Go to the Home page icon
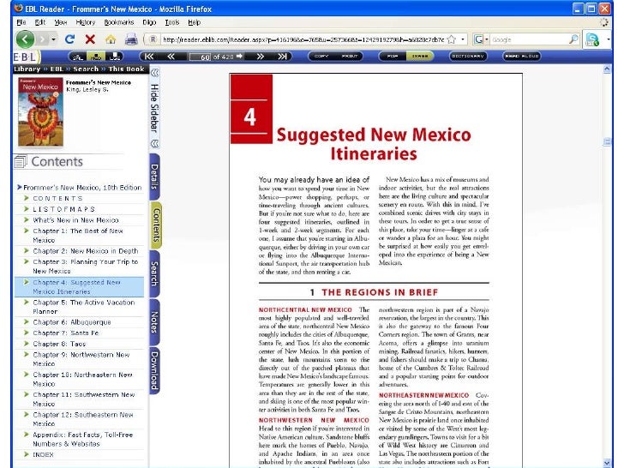Viewport: 624px width, 468px height. pos(111,39)
